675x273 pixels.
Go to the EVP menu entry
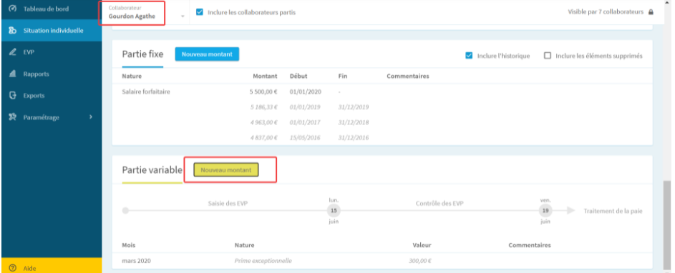click(x=52, y=52)
